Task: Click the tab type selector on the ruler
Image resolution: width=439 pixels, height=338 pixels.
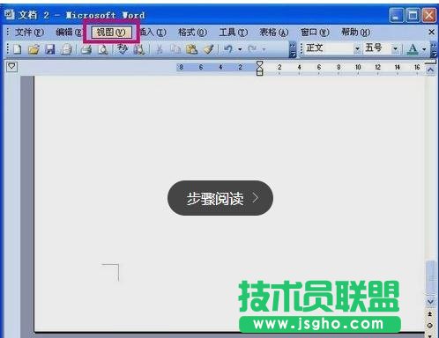Action: pos(11,67)
